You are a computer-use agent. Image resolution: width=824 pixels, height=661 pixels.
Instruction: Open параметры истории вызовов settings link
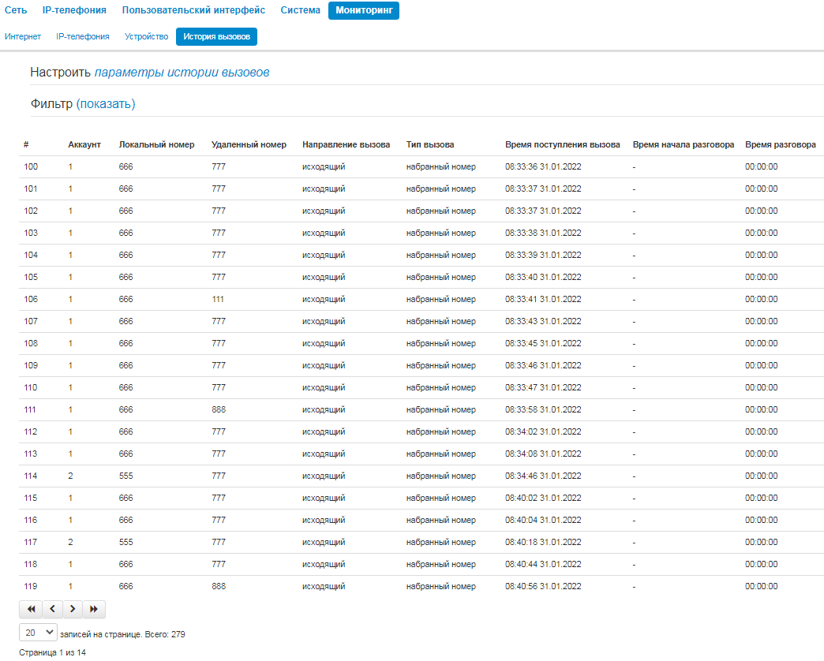182,73
